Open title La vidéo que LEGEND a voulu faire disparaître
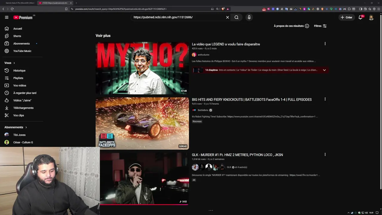This screenshot has width=382, height=215. [x=226, y=44]
